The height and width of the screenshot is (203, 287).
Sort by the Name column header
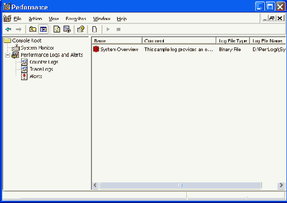(117, 41)
